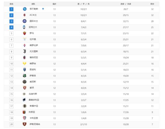The image size is (165, 129).
Task: Click the Sampdoria logo icon
Action: [24, 100]
